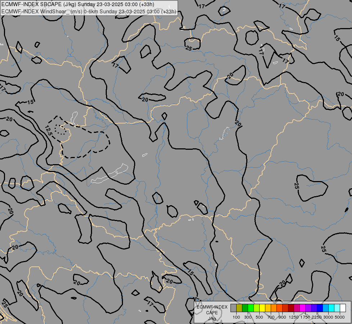Click the 2250 value on the legend scale
Viewport: 352px width, 324px height.
(317, 317)
